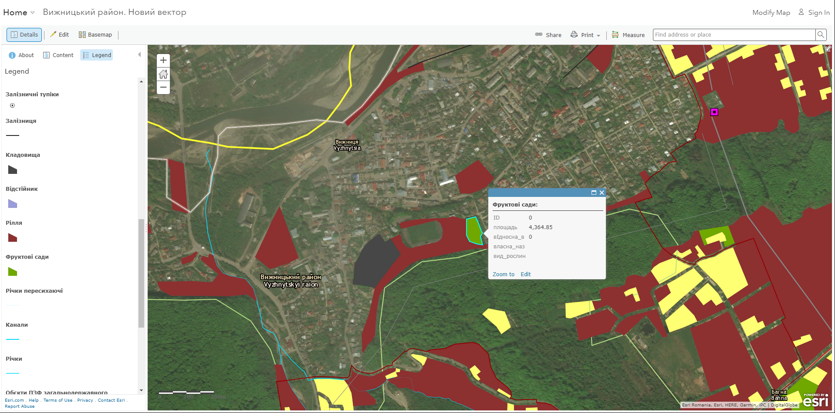
Task: Maximize the Фруктові сади popup
Action: pyautogui.click(x=594, y=193)
